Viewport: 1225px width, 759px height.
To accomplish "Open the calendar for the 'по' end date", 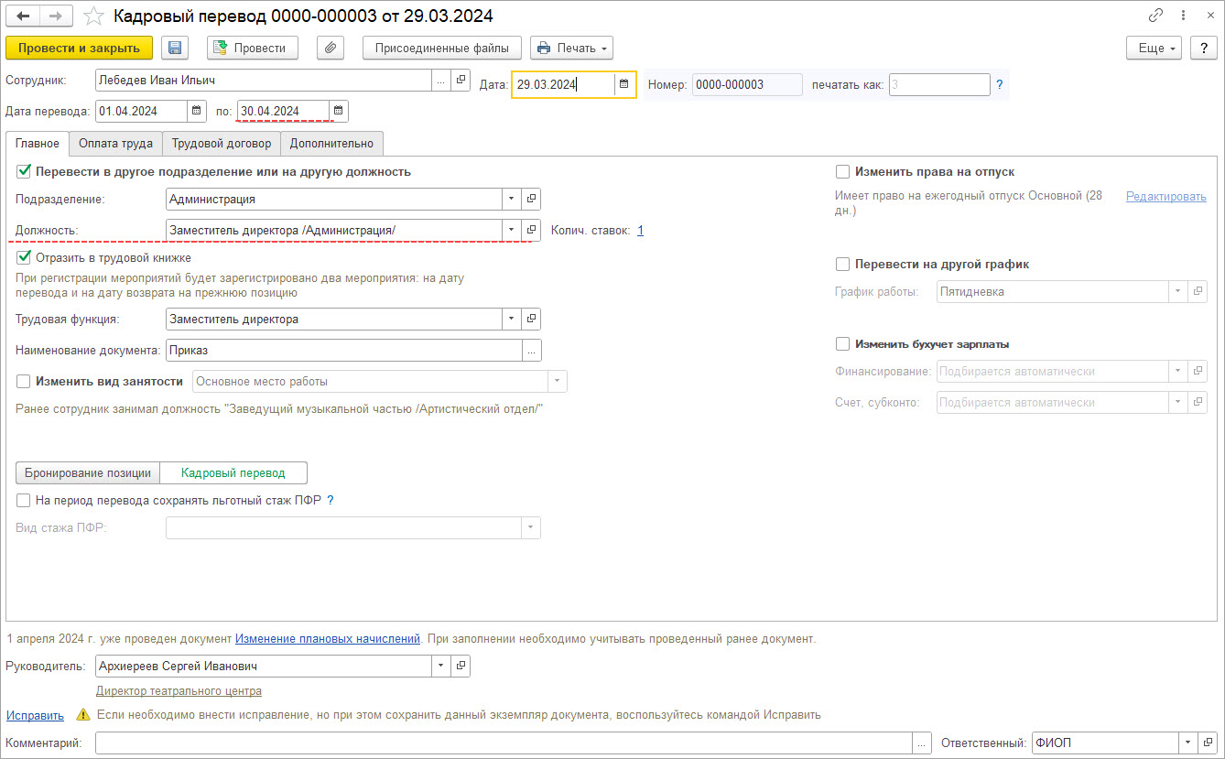I will (x=338, y=111).
